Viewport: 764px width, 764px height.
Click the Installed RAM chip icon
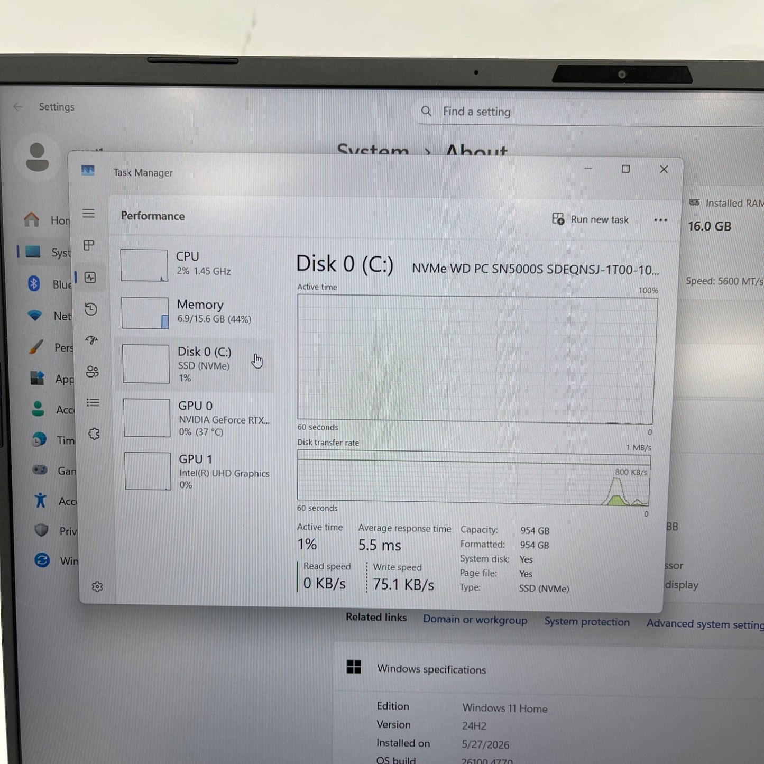click(694, 202)
